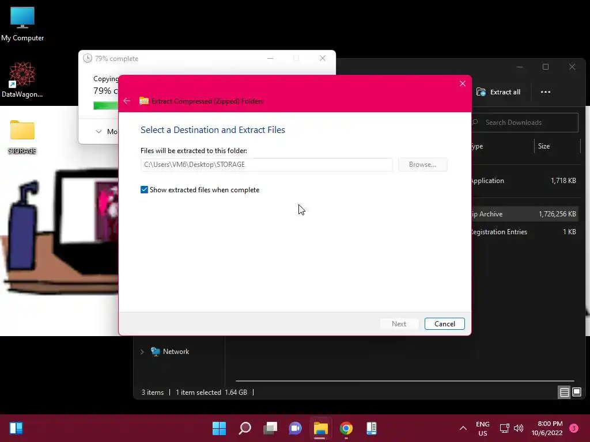Open notification badge showing 3
Viewport: 590px width, 442px height.
pos(574,428)
